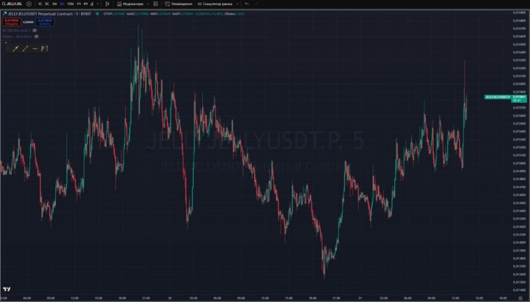Open the Индикаторы panel
This screenshot has height=302, width=530.
coord(130,4)
